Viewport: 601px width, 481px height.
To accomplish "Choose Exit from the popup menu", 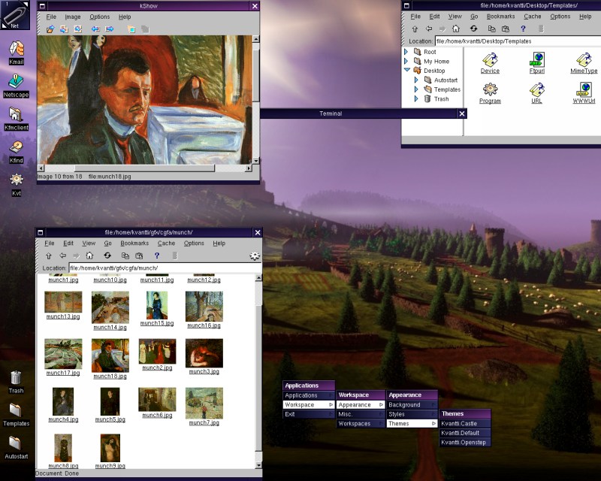I will pyautogui.click(x=309, y=414).
